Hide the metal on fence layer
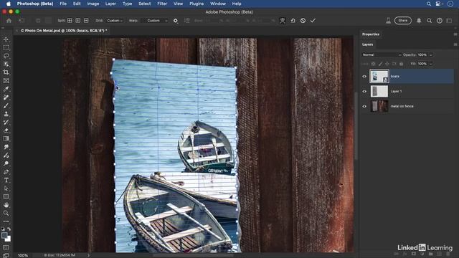The width and height of the screenshot is (459, 258). coord(364,106)
